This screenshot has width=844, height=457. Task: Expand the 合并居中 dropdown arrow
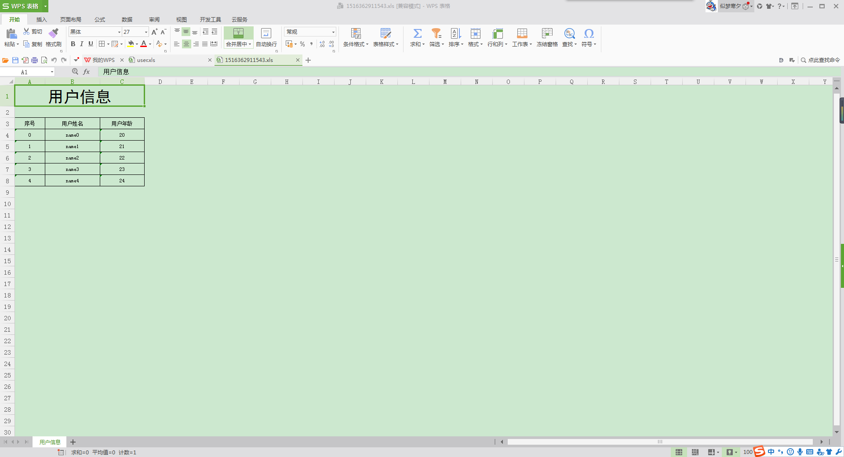point(250,44)
